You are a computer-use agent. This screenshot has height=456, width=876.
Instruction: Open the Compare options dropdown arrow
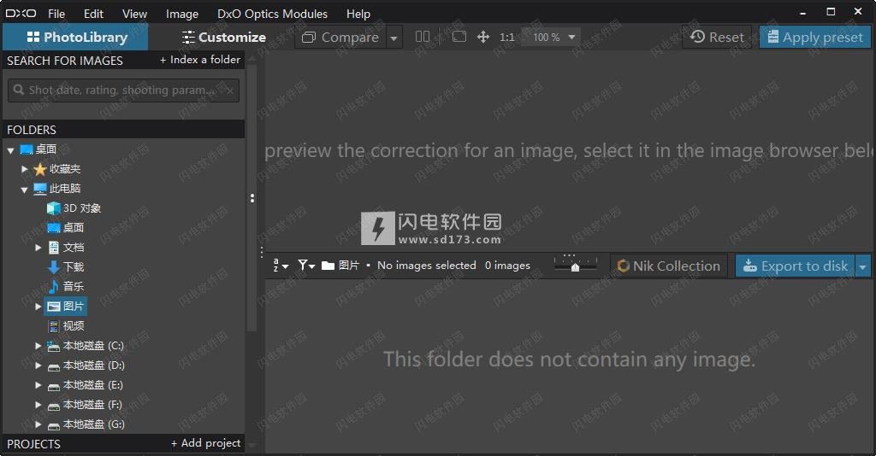coord(394,38)
